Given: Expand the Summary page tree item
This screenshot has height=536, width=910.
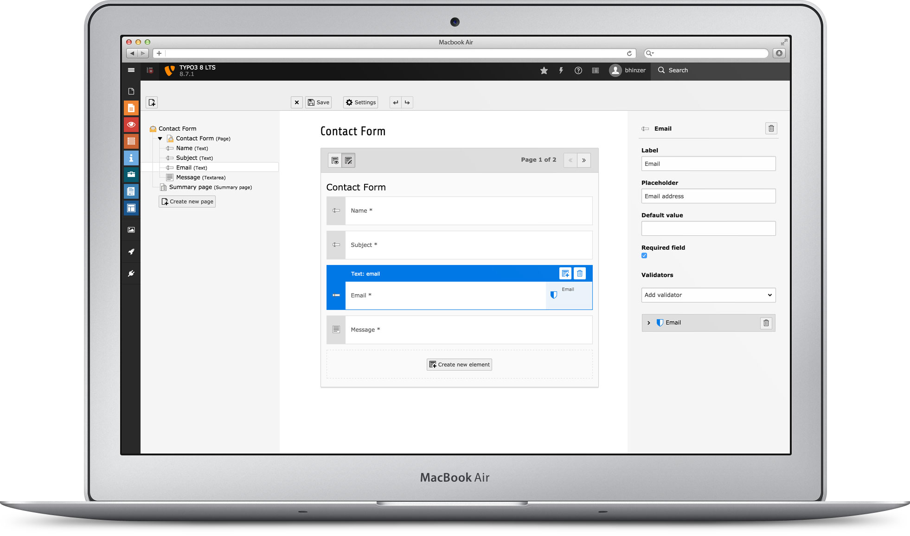Looking at the screenshot, I should click(158, 187).
